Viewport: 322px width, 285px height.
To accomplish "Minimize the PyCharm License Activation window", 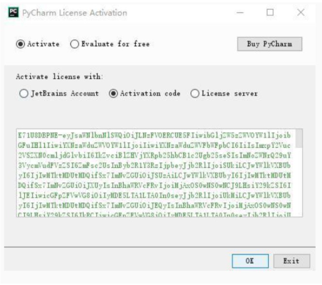I will click(x=240, y=13).
